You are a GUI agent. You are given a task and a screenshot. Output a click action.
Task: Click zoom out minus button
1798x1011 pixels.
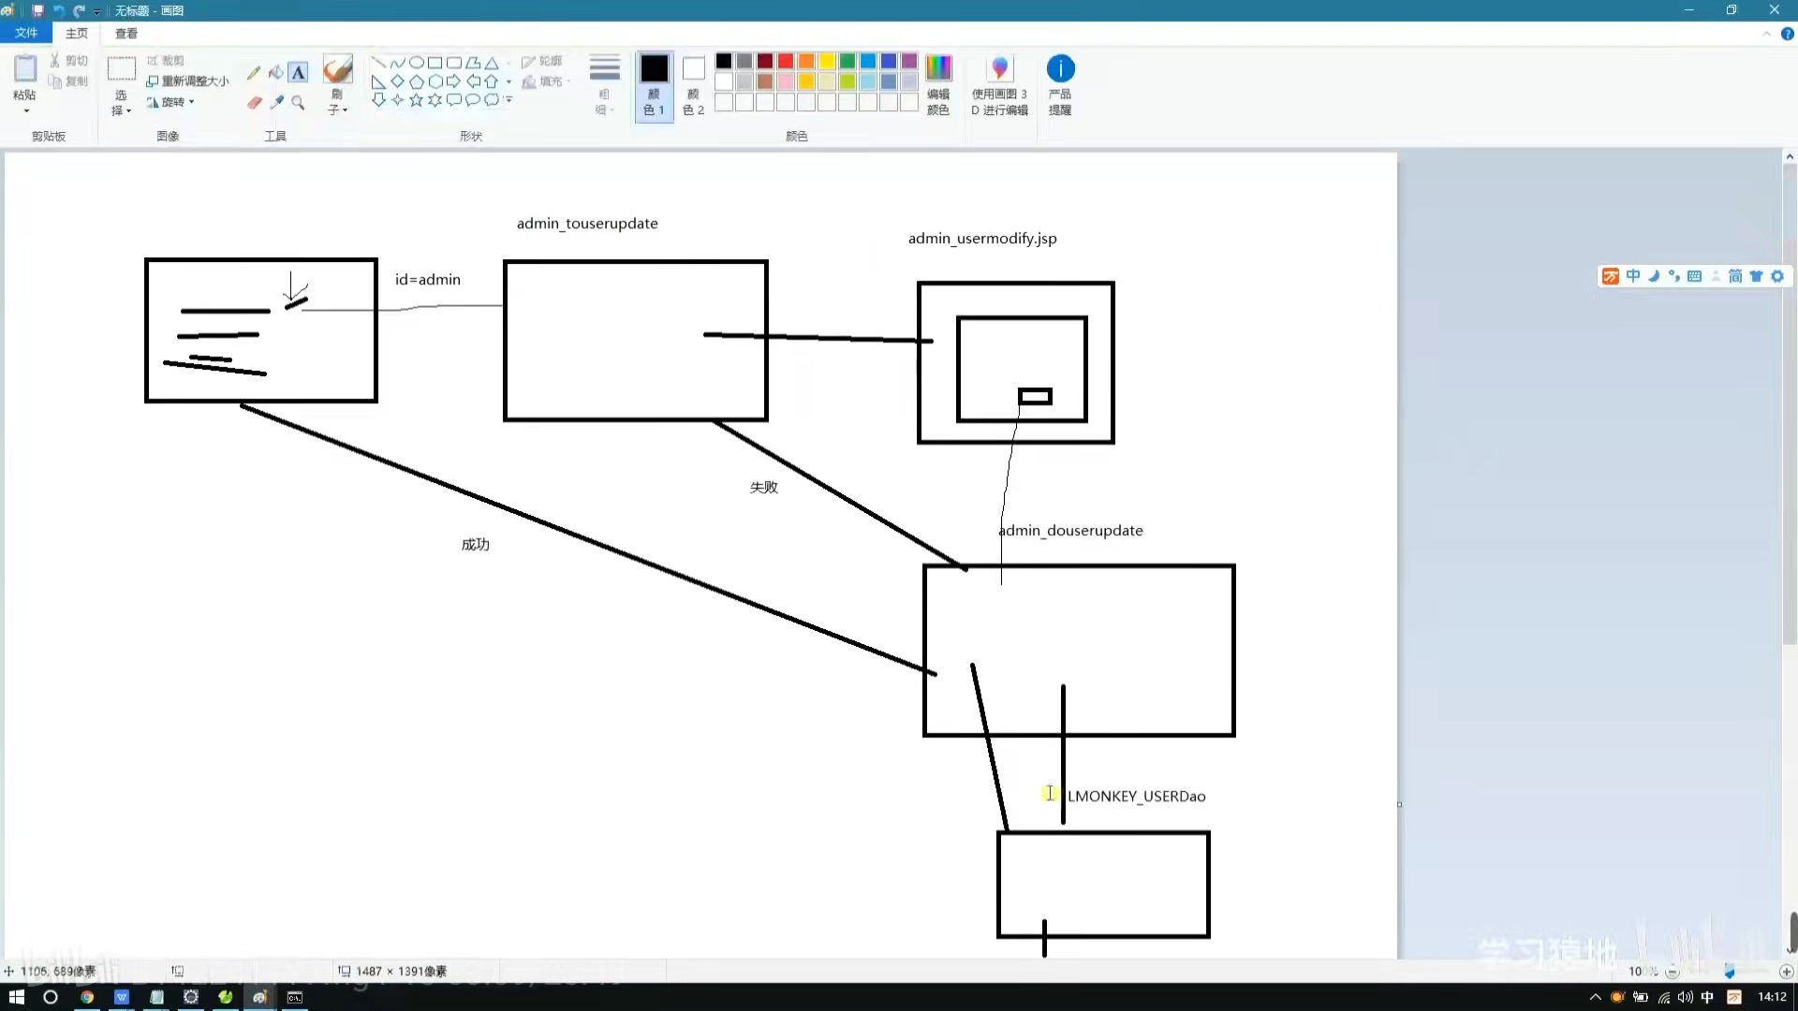pos(1673,972)
